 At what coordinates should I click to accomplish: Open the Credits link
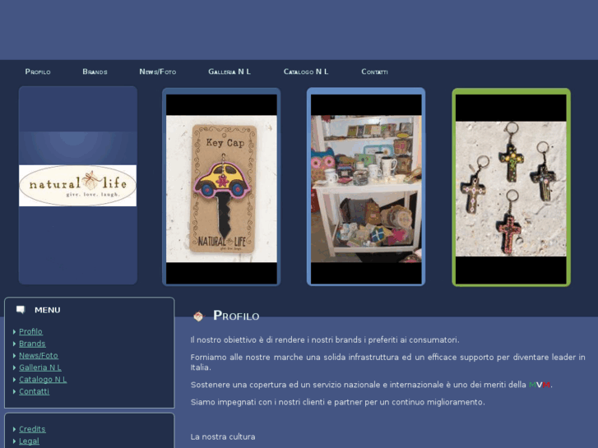coord(32,429)
